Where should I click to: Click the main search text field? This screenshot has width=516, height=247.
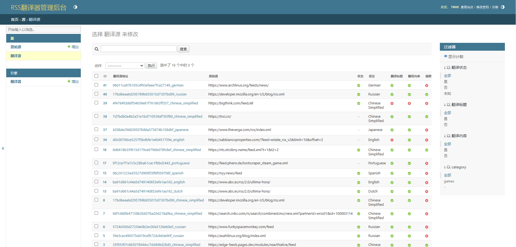pos(138,49)
